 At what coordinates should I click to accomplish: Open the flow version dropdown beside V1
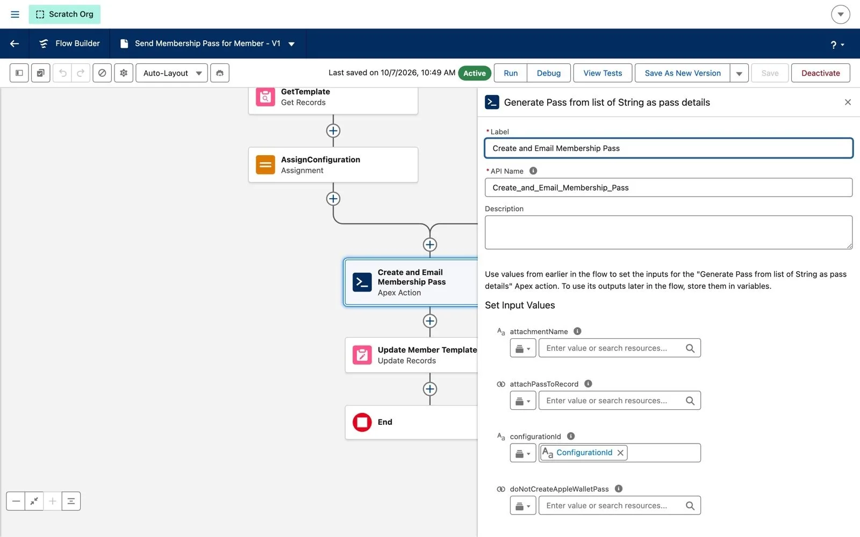[291, 44]
